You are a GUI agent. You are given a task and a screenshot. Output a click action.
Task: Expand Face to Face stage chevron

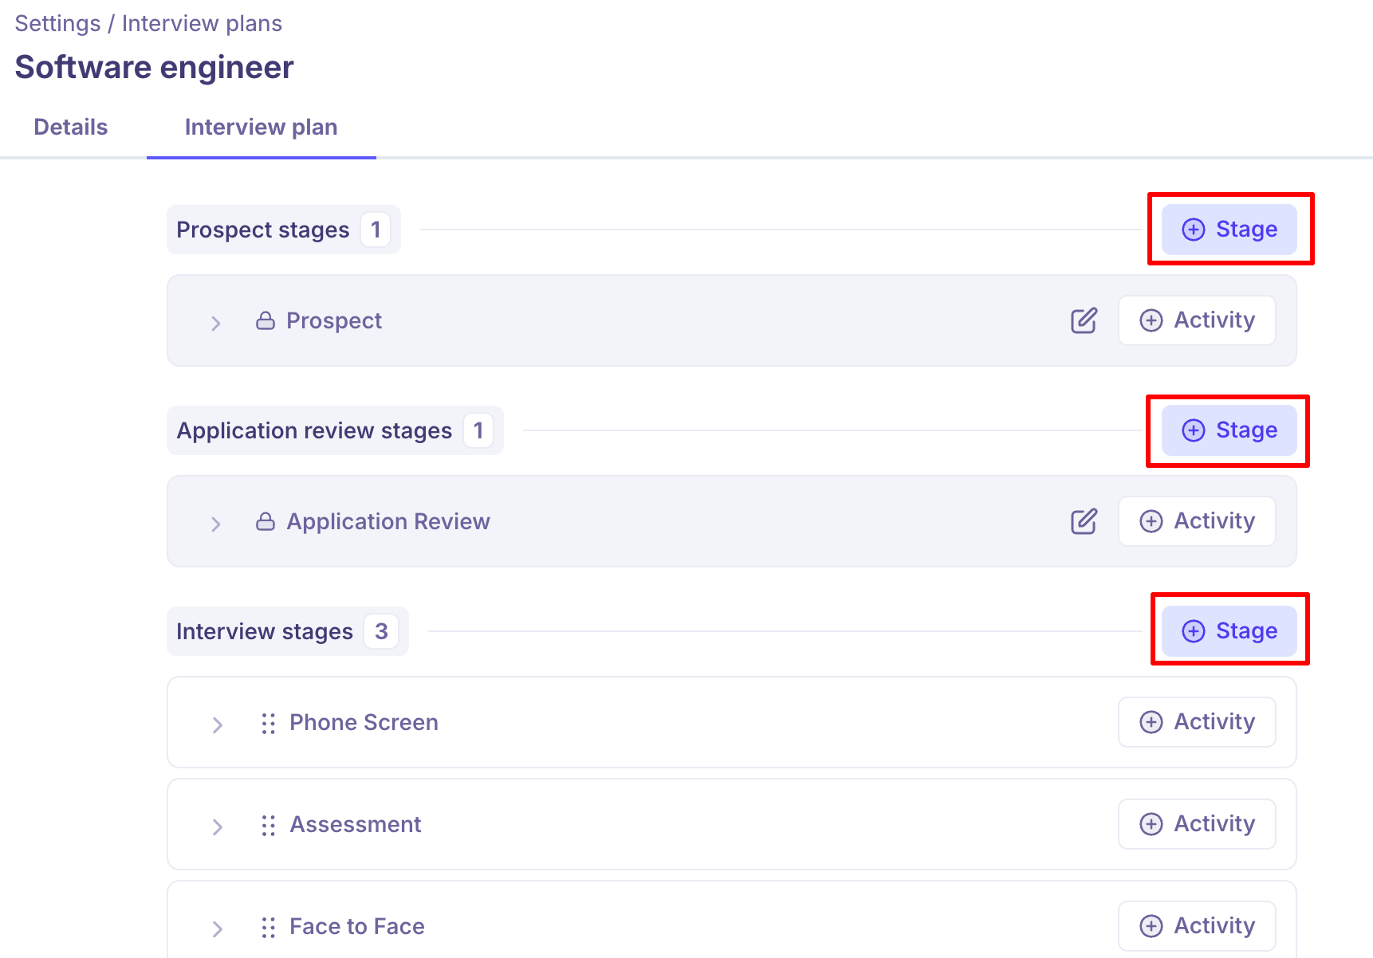pyautogui.click(x=217, y=929)
